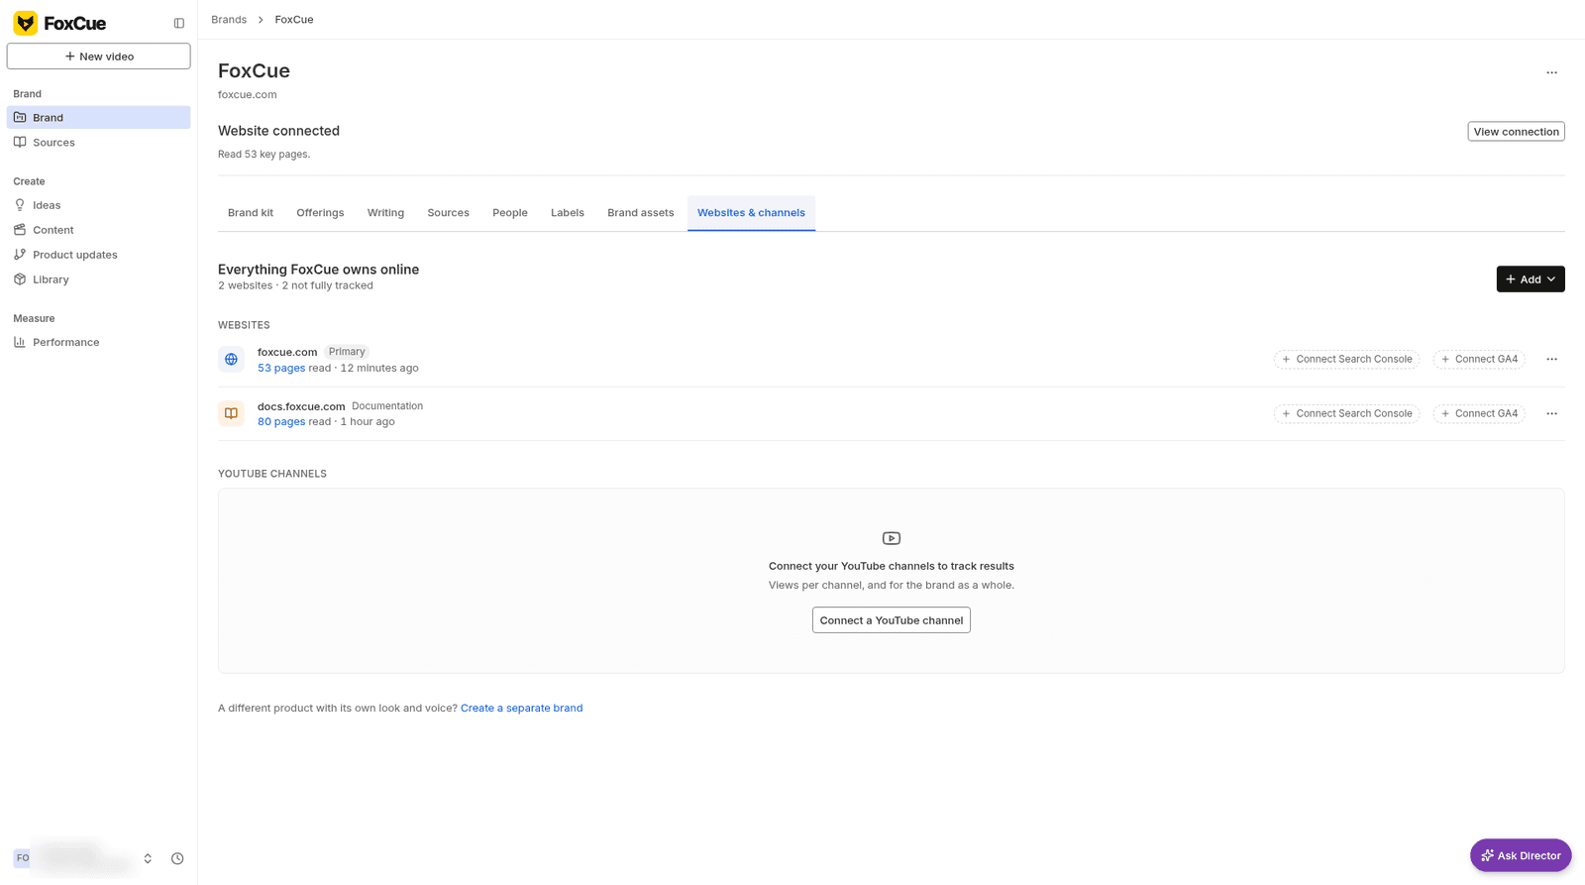Click the book icon for docs.foxcue.com
This screenshot has height=885, width=1585.
pyautogui.click(x=231, y=413)
